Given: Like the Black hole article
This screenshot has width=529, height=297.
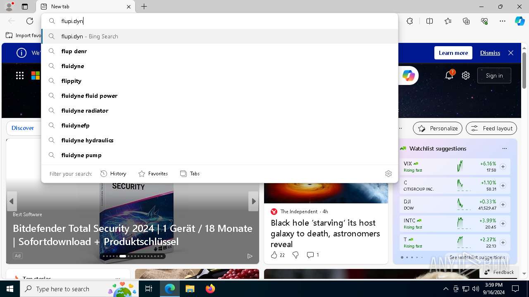Looking at the screenshot, I should tap(278, 255).
